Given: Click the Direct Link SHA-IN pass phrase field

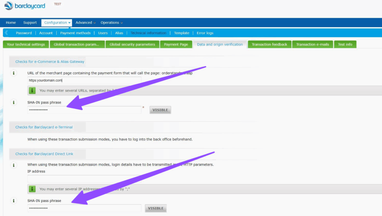Looking at the screenshot, I should pos(84,208).
